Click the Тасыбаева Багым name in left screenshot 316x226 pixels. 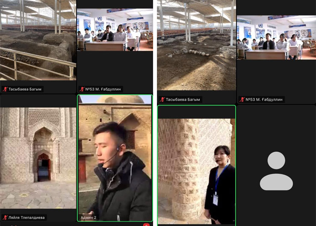(x=25, y=89)
